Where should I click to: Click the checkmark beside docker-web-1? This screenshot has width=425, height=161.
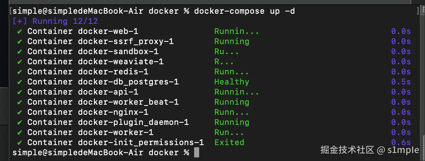tap(20, 31)
